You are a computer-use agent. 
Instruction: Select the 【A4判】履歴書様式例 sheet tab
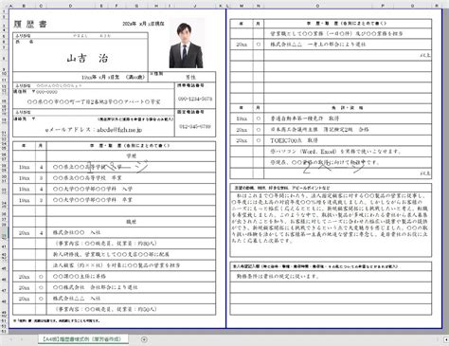click(83, 339)
